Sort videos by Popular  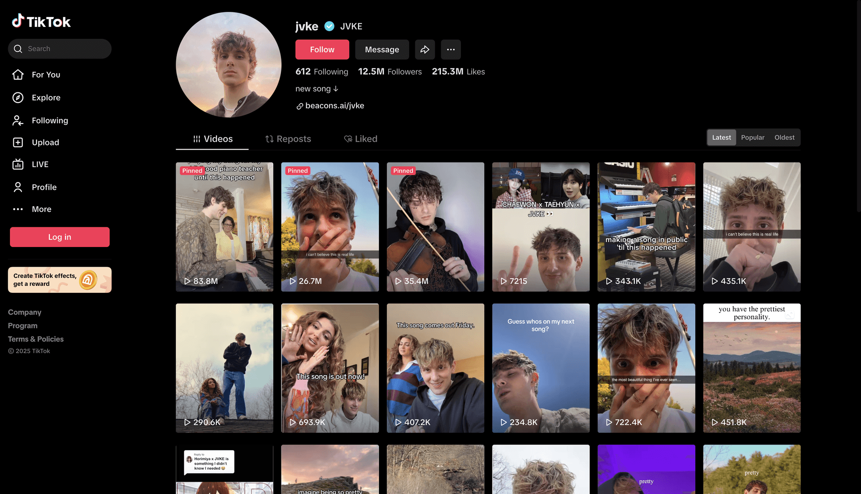[x=753, y=137]
